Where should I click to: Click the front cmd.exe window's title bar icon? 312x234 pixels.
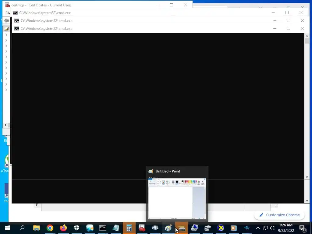click(x=17, y=29)
